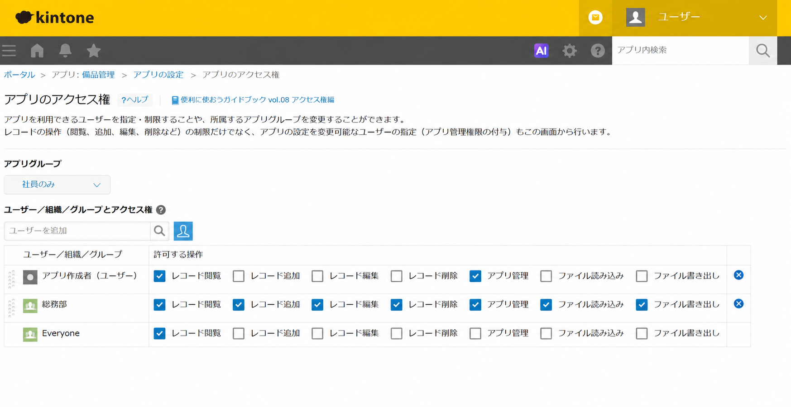
Task: Open the guidebook vol.08 link
Action: [257, 100]
